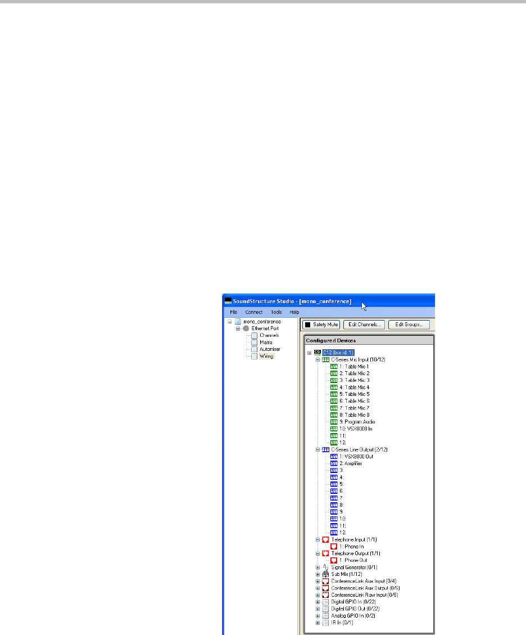Screen dimensions: 526x635
Task: Open the Connect menu
Action: click(253, 312)
